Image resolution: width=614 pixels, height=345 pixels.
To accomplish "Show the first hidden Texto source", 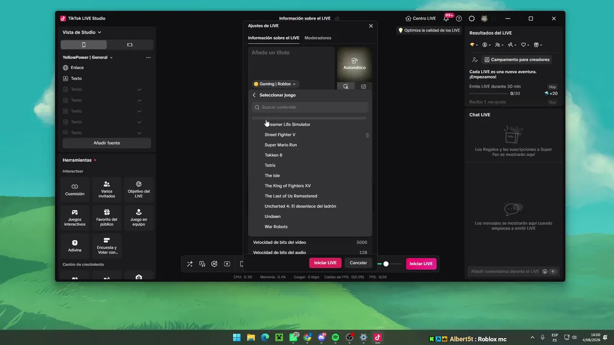I will (140, 90).
